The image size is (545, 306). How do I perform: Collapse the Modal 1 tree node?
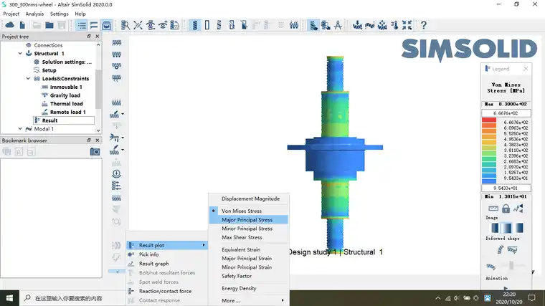click(x=20, y=129)
